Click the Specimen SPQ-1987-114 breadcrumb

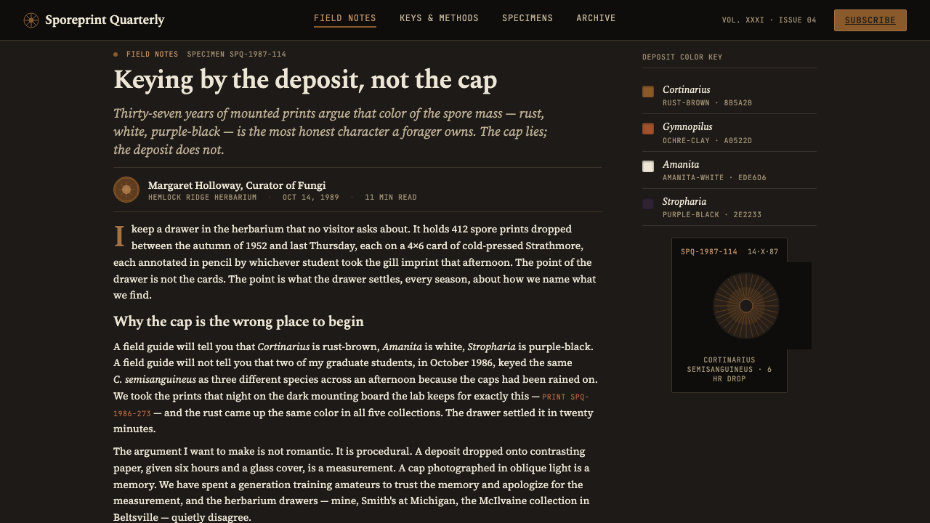coord(237,54)
